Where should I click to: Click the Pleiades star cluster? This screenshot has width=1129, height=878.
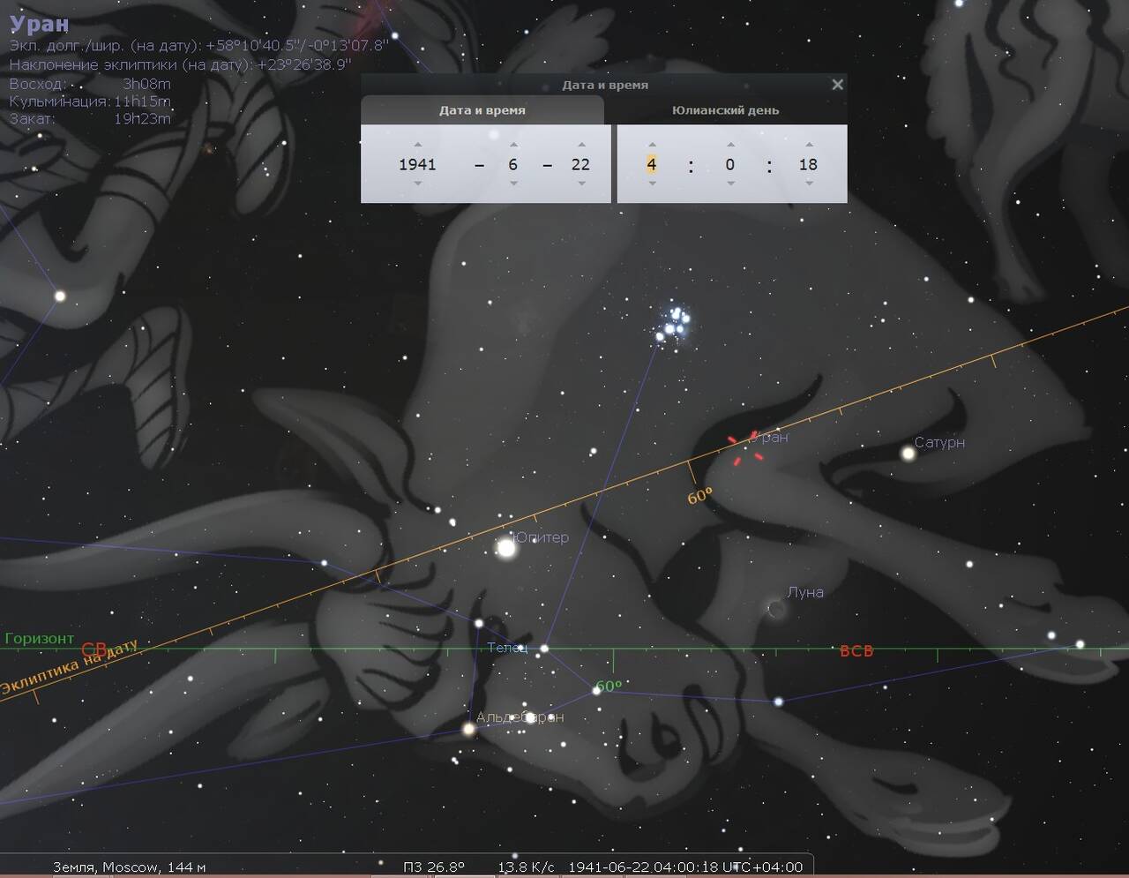tap(674, 323)
